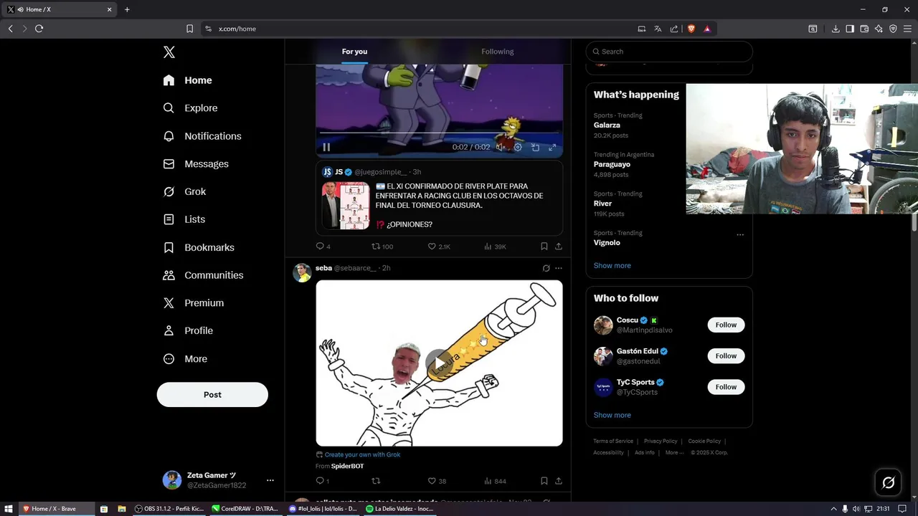
Task: Expand footer More options
Action: click(x=674, y=453)
